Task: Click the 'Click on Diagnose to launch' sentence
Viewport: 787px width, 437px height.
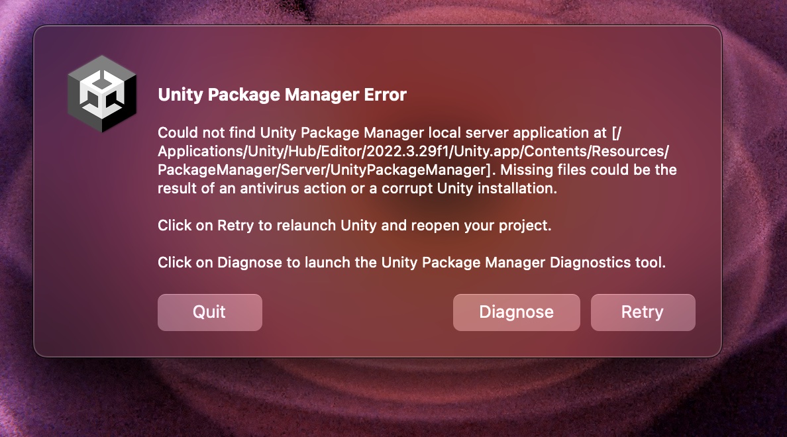Action: pyautogui.click(x=411, y=262)
